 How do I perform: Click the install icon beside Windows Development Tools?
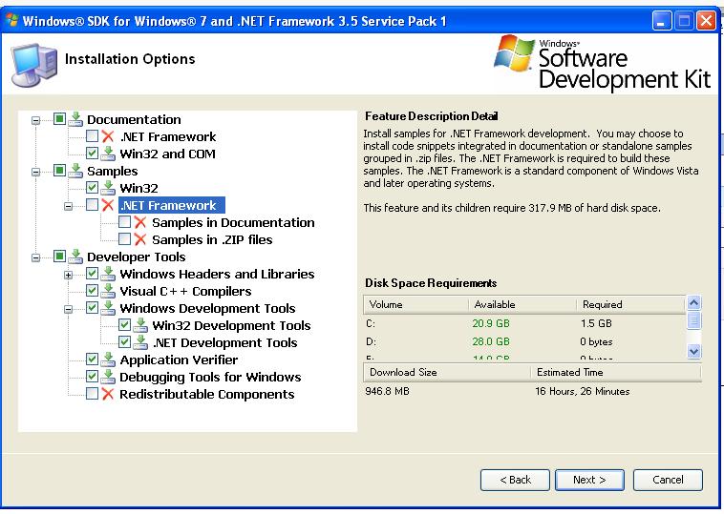coord(108,308)
